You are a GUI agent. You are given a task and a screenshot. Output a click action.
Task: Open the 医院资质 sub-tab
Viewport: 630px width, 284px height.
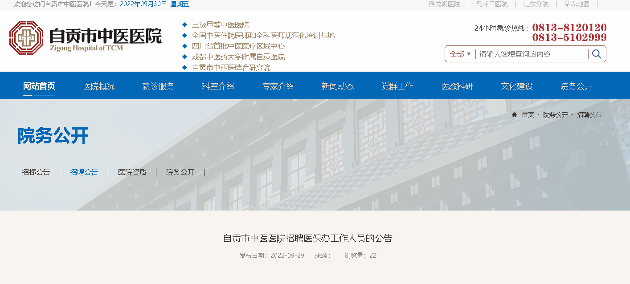point(132,172)
